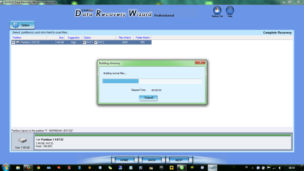The height and width of the screenshot is (171, 304).
Task: Click the Option gear button
Action: click(x=22, y=25)
